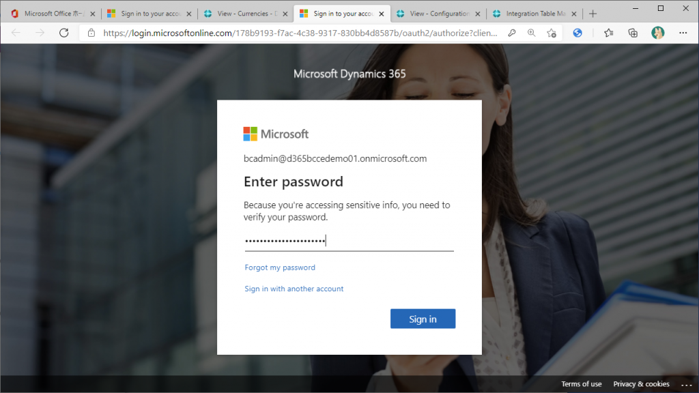Switch to the View - Currencies tab
699x393 pixels.
(242, 14)
